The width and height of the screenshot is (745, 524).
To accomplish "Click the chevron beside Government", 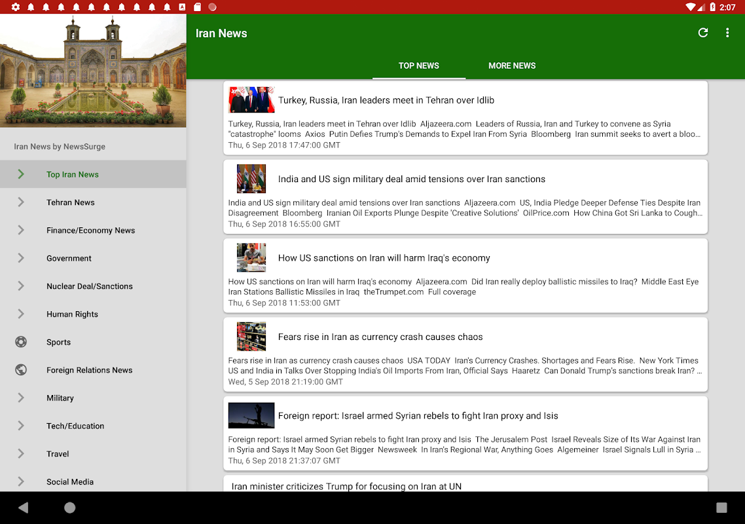I will [x=21, y=257].
